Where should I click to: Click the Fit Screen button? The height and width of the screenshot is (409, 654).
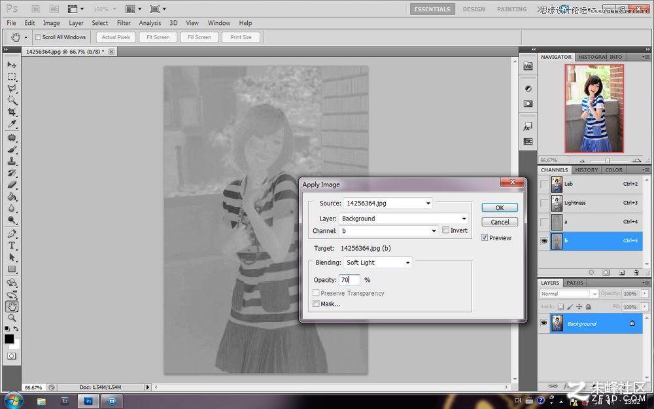(x=158, y=37)
